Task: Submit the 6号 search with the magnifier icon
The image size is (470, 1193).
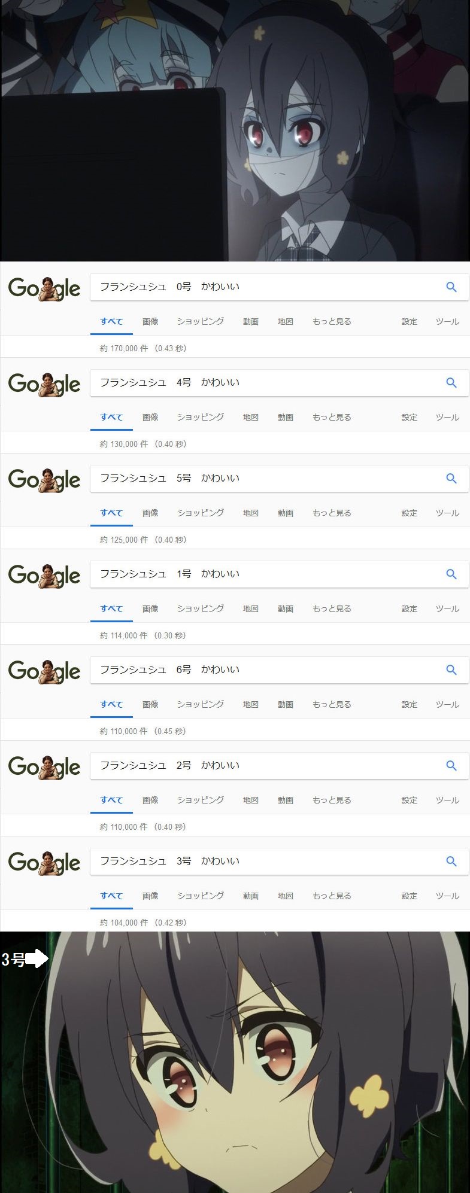Action: coord(451,670)
